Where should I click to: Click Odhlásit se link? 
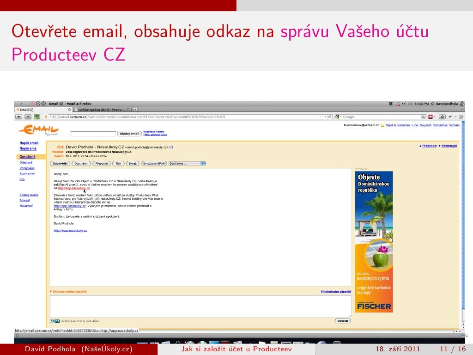(x=440, y=125)
